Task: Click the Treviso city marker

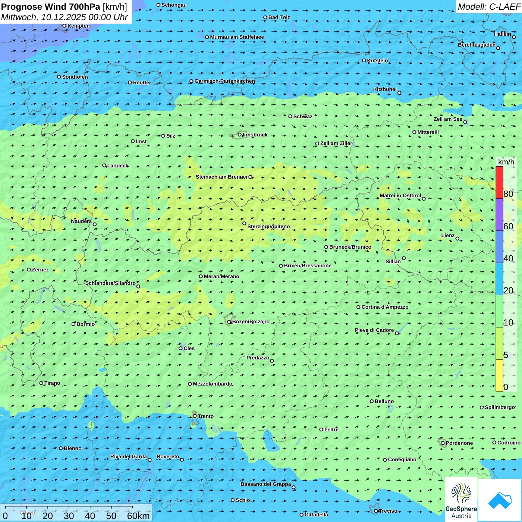Action: point(376,511)
